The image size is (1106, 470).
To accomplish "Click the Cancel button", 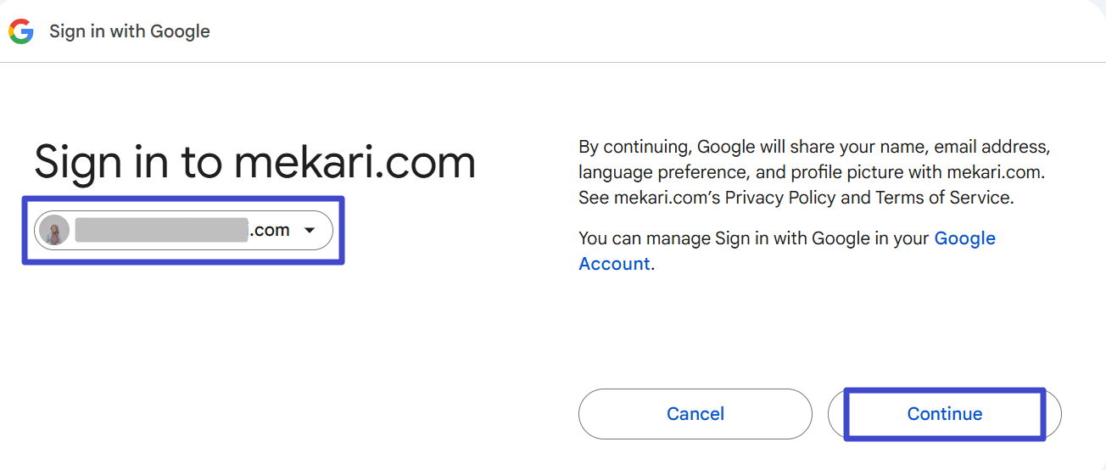I will 695,414.
